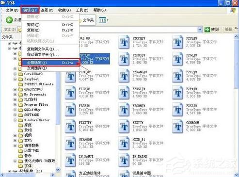The width and height of the screenshot is (239, 177).
Task: Choose 反向选择(I) from Edit menu
Action: [50, 68]
